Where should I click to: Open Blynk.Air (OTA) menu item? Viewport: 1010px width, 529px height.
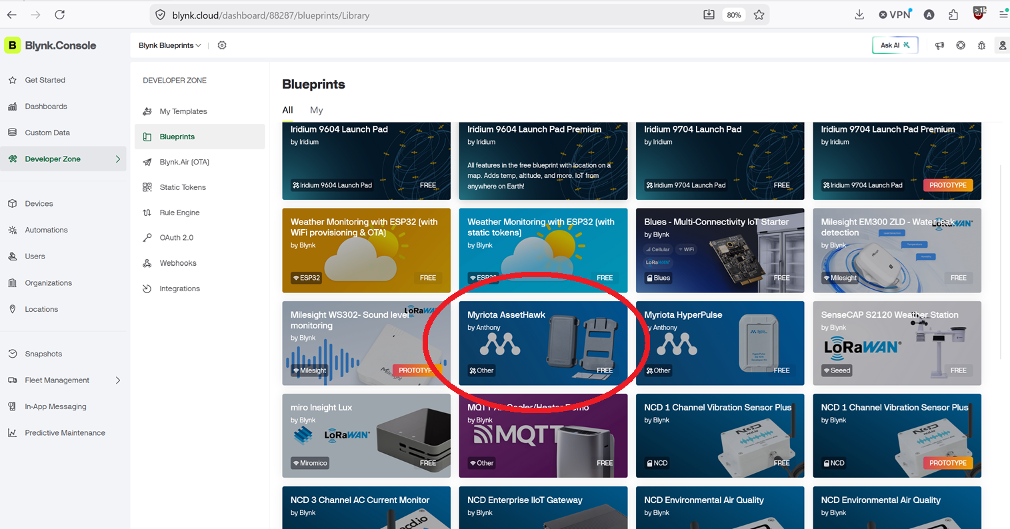[x=200, y=162]
